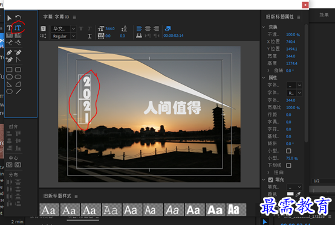Click the X 位置 value 740.4
Viewport: 335px width, 225px height.
click(x=291, y=42)
